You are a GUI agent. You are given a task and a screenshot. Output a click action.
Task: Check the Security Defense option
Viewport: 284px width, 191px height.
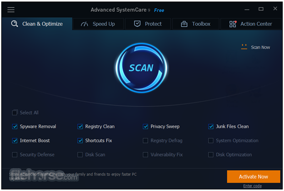coord(15,155)
